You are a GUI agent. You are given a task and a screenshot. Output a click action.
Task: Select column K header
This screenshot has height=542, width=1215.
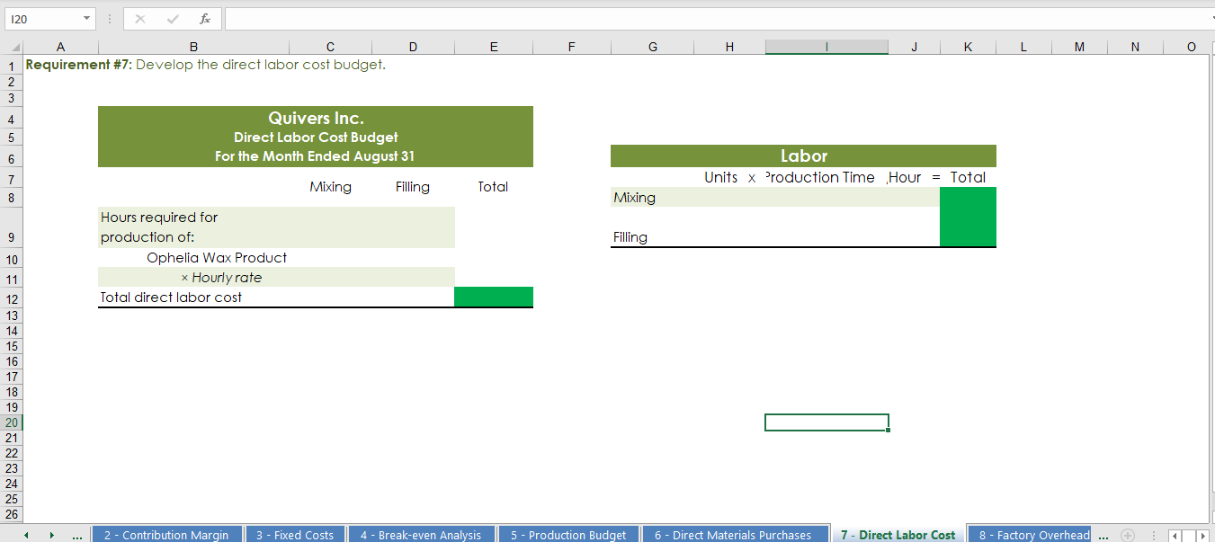968,47
